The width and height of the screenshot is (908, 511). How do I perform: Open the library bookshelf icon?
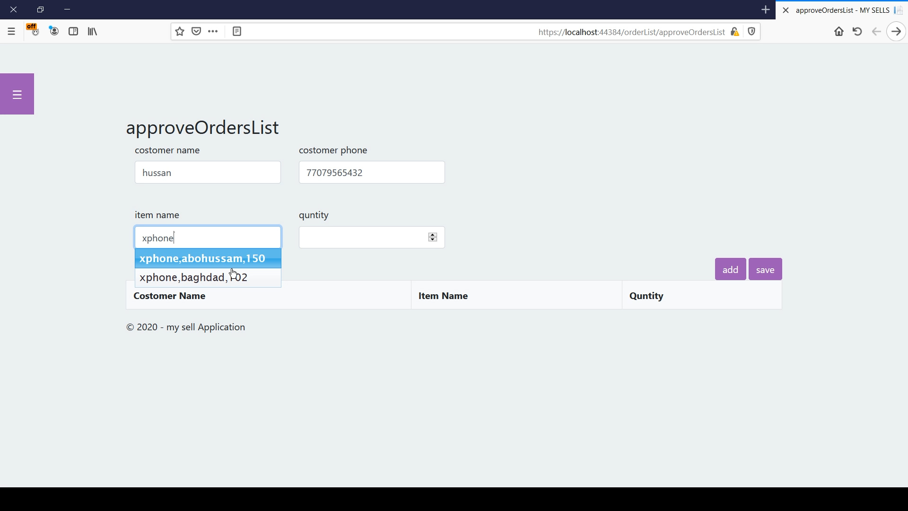[x=92, y=31]
